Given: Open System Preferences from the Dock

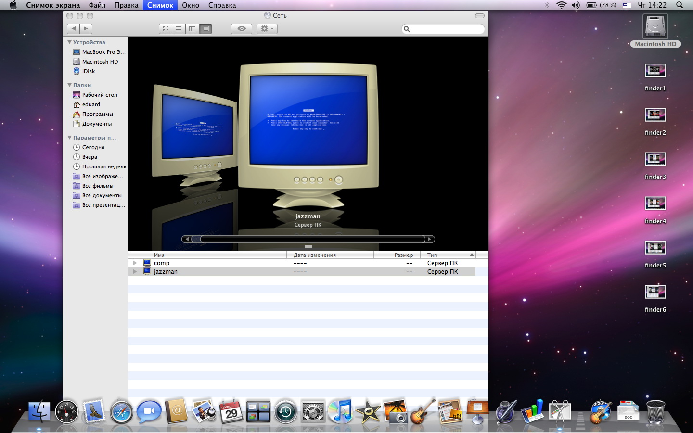Looking at the screenshot, I should (313, 412).
